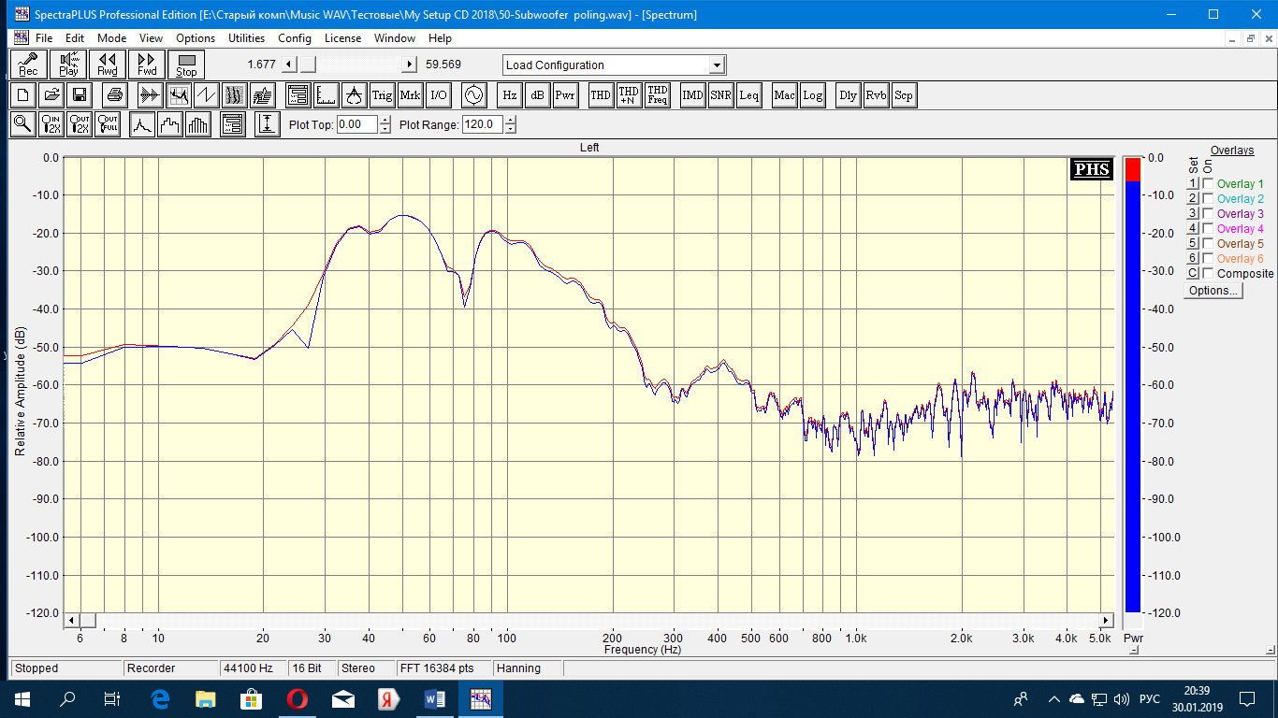1278x718 pixels.
Task: Open the THD Freq utility
Action: [x=657, y=94]
